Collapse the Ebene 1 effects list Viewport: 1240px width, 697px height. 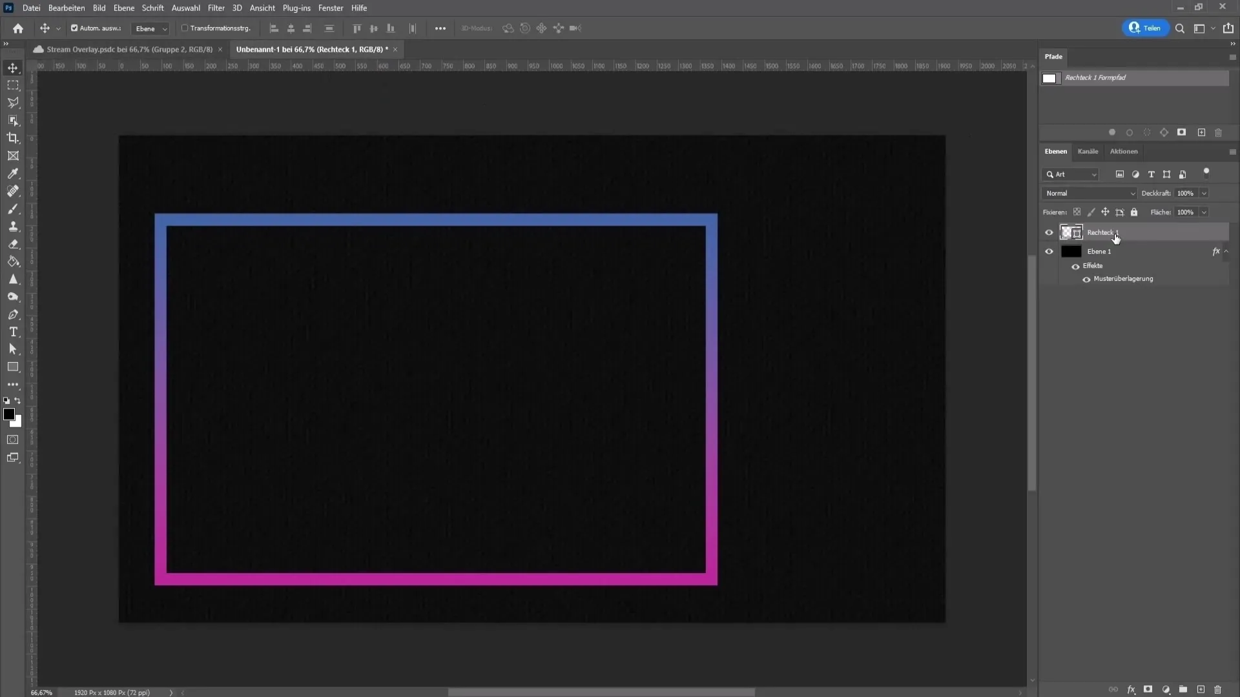pyautogui.click(x=1226, y=252)
